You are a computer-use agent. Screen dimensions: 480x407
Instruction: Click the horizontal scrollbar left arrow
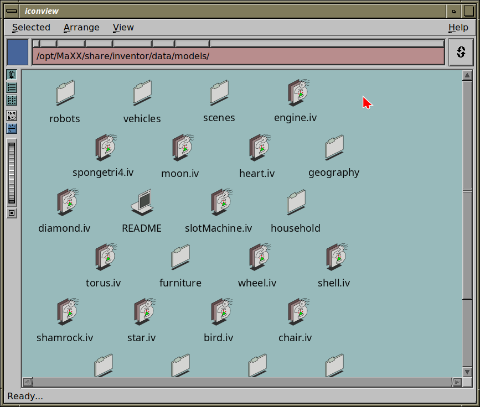28,382
